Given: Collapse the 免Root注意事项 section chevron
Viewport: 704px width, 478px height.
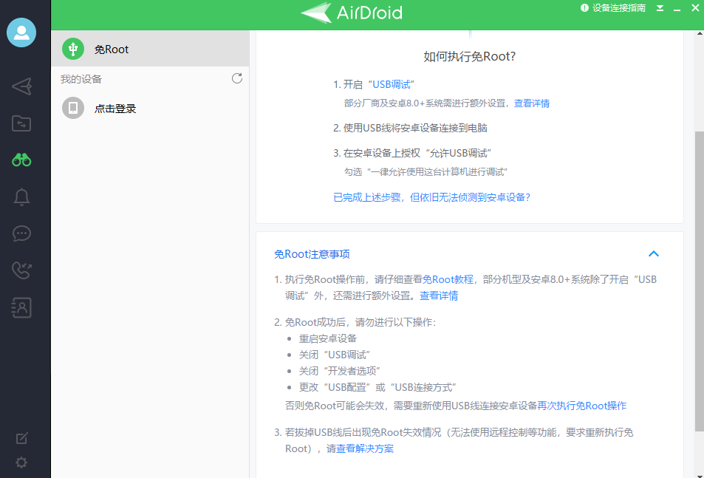Looking at the screenshot, I should 653,253.
